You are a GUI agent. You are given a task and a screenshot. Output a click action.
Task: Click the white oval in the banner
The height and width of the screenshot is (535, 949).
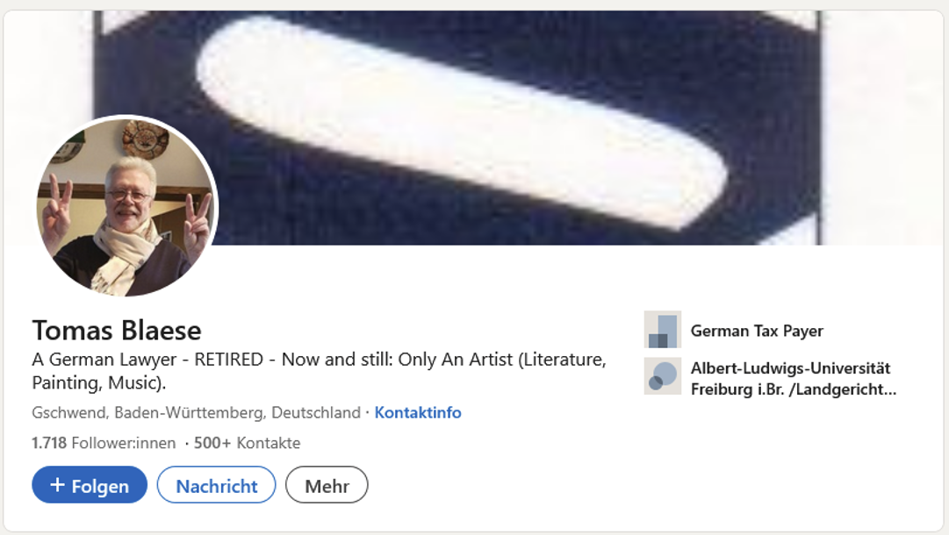point(461,123)
